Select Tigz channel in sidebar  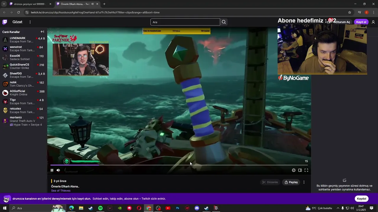click(24, 102)
